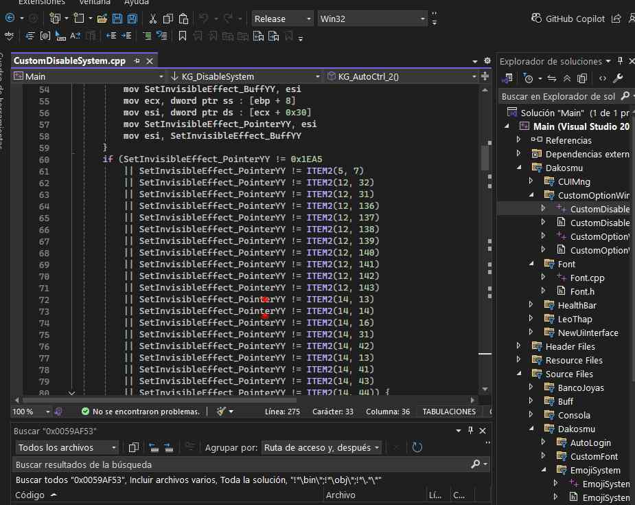Pin the CustomDisableSystem.cpp tab
The image size is (635, 505).
pyautogui.click(x=137, y=60)
